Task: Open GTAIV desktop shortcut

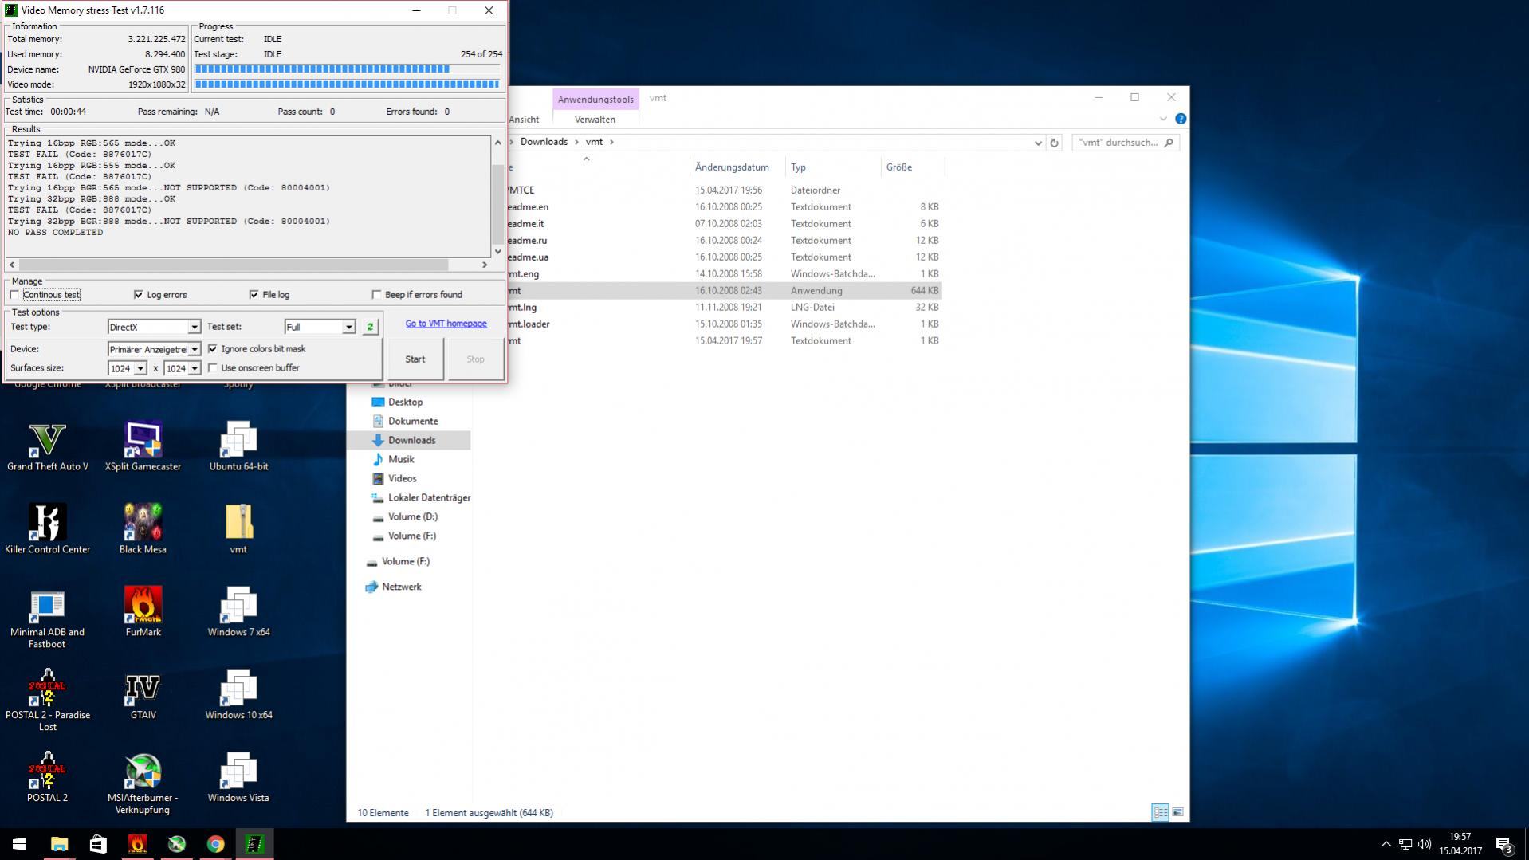Action: (x=143, y=696)
